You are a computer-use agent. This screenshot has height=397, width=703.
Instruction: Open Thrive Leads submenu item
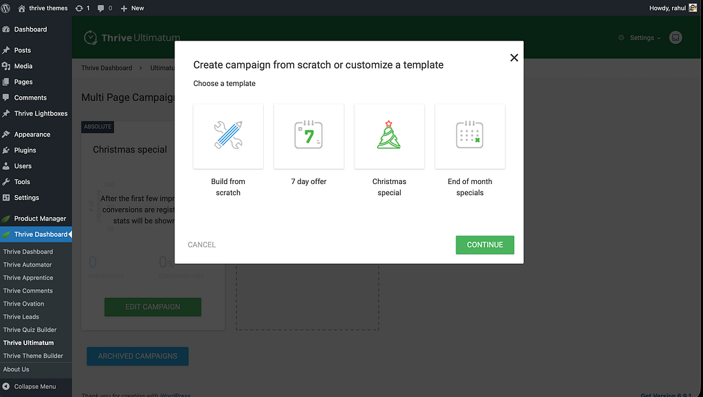[21, 317]
